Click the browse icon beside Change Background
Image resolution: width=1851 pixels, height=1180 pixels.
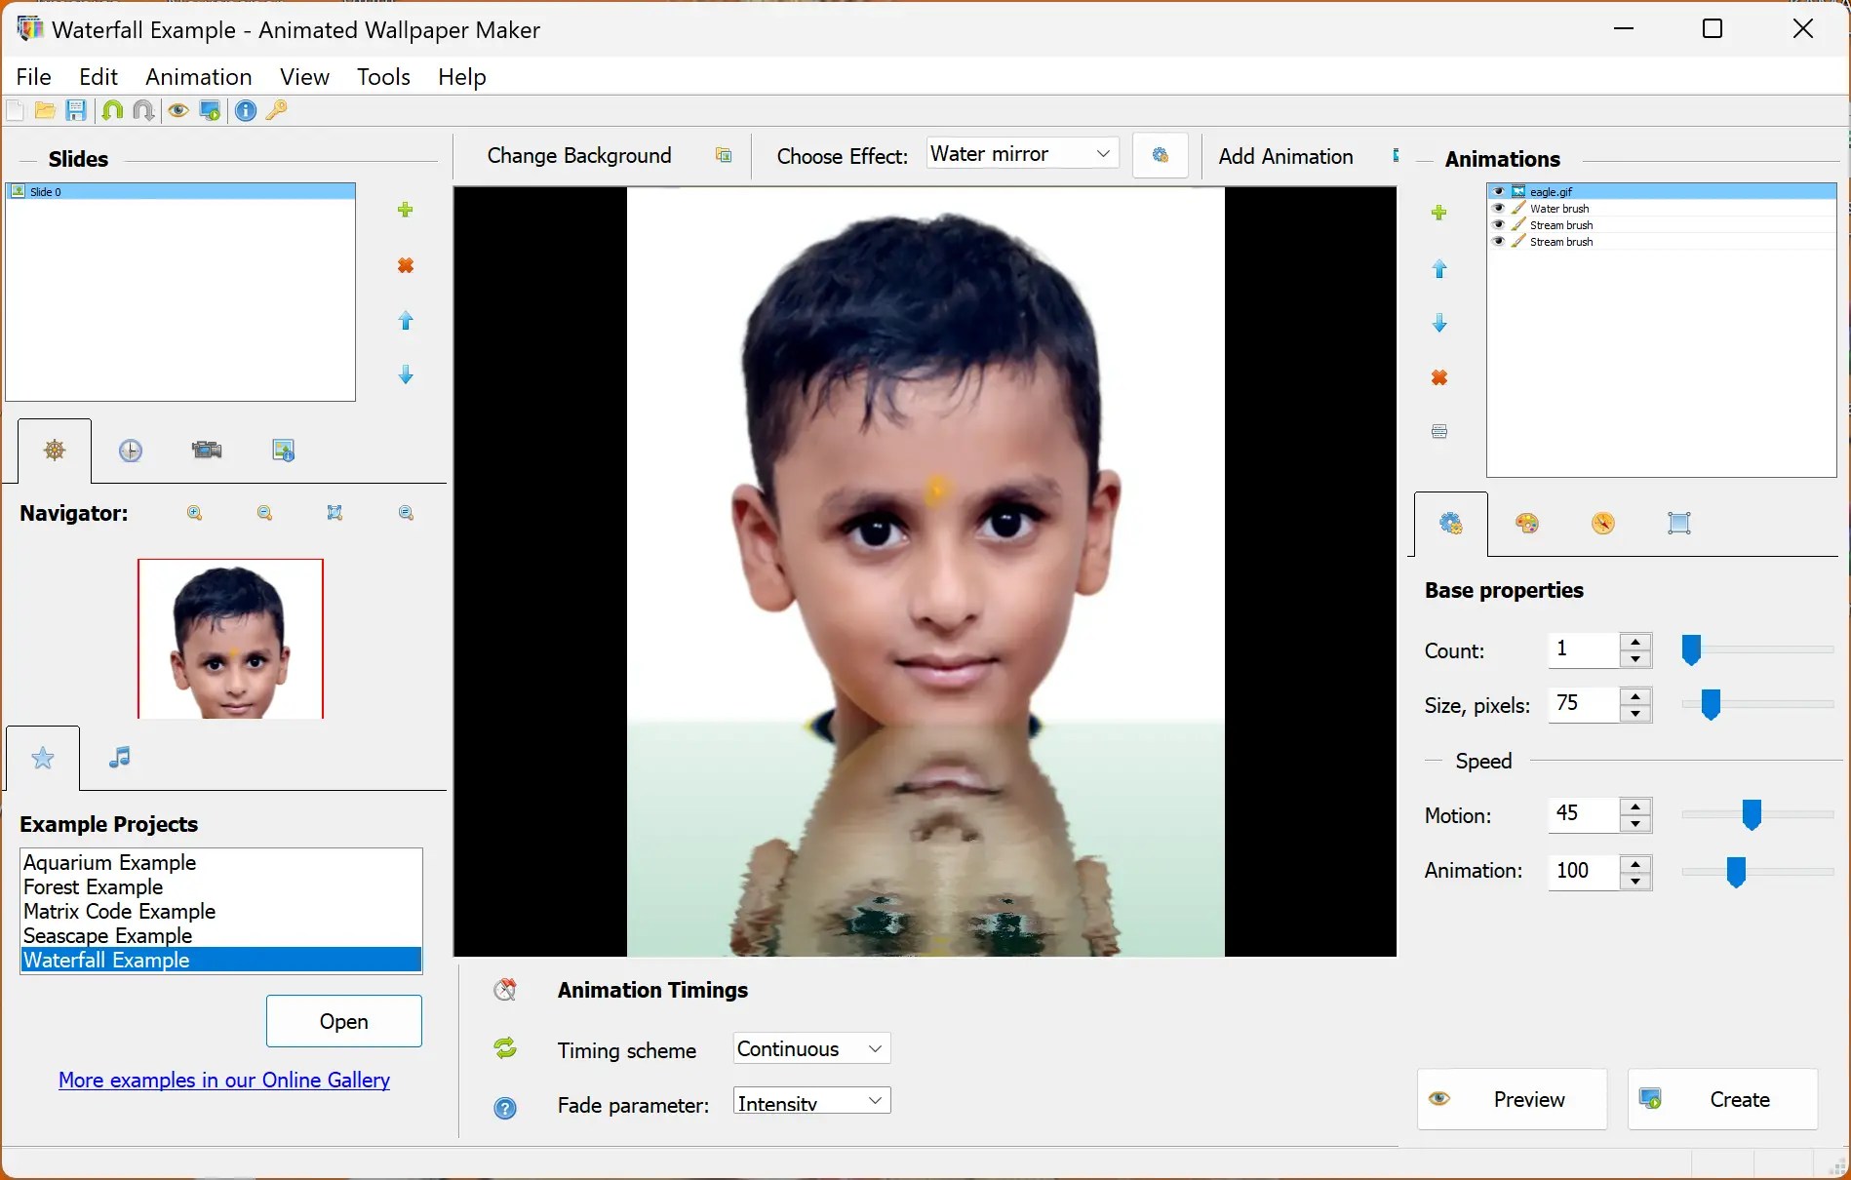pos(724,156)
